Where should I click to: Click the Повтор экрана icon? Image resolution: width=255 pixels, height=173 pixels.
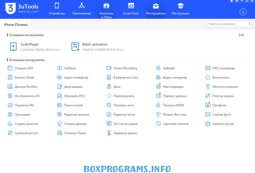208,96
